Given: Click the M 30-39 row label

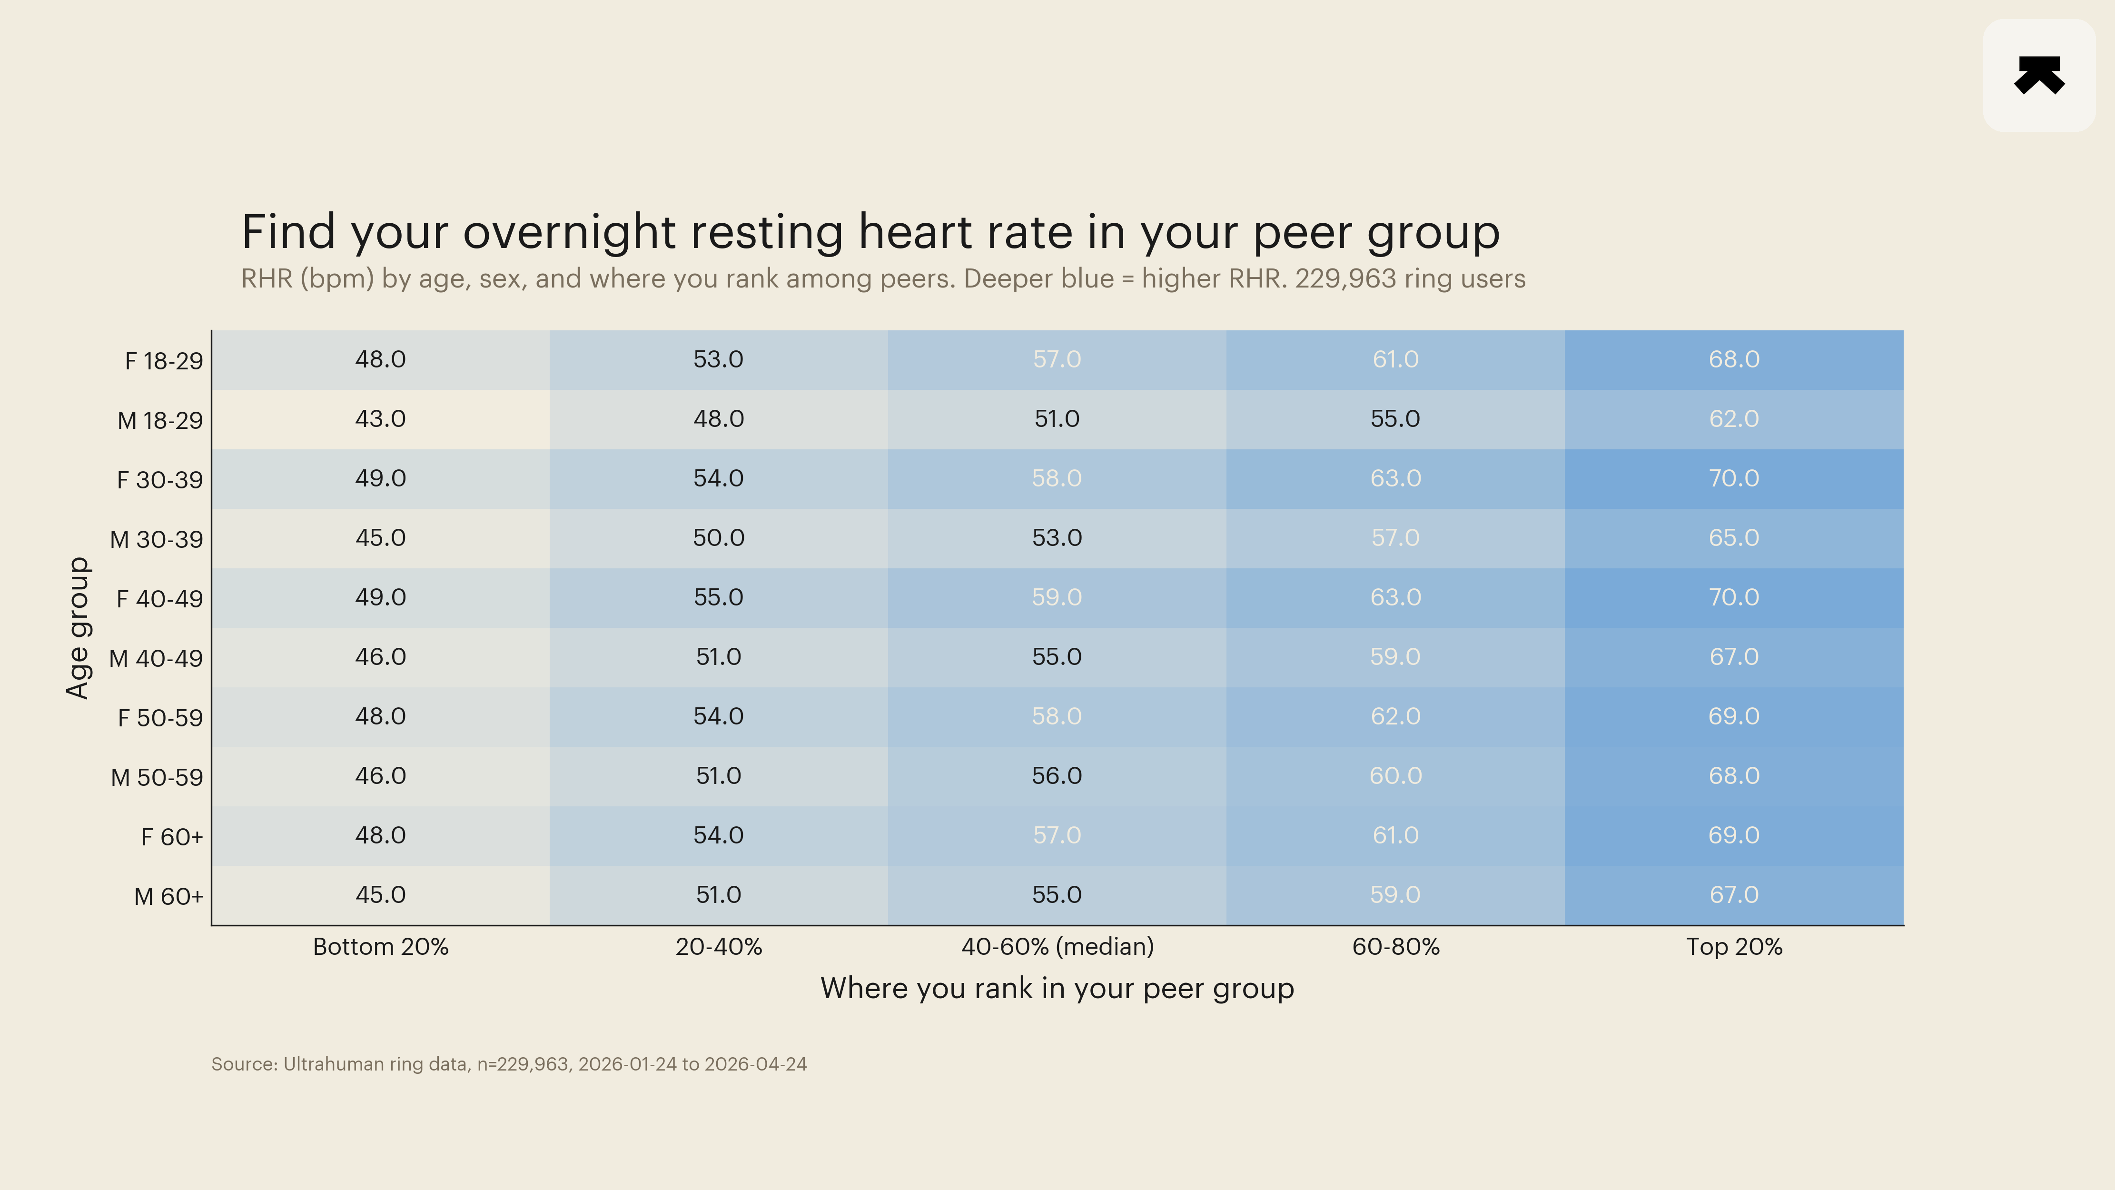Looking at the screenshot, I should coord(156,540).
